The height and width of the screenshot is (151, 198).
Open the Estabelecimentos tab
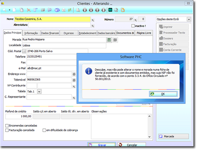coord(87,33)
